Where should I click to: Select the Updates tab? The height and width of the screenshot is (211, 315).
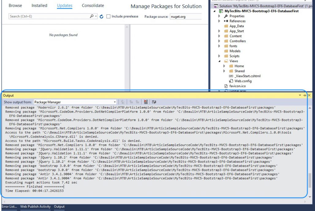(x=65, y=6)
